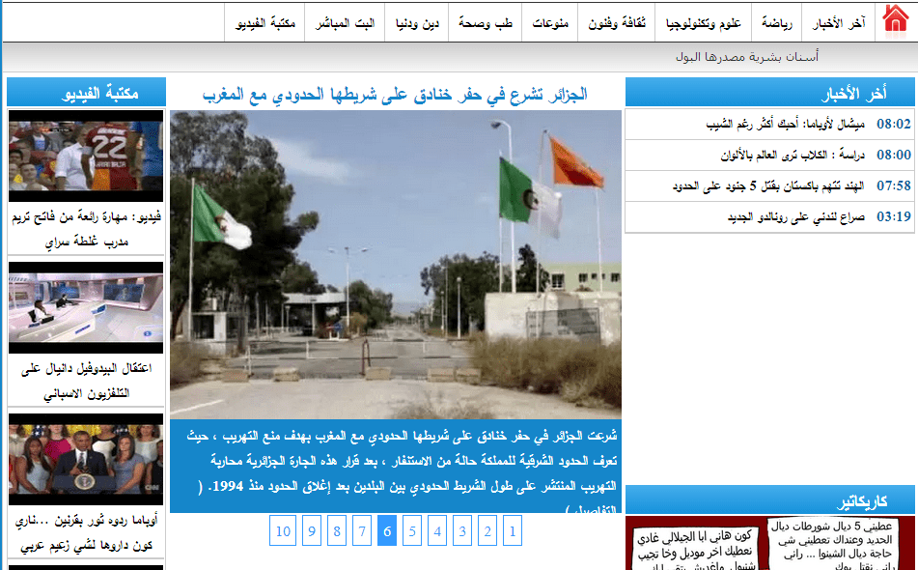Viewport: 918px width, 570px height.
Task: Open video title اعتقال البيدوفيل دانيال
Action: click(86, 381)
